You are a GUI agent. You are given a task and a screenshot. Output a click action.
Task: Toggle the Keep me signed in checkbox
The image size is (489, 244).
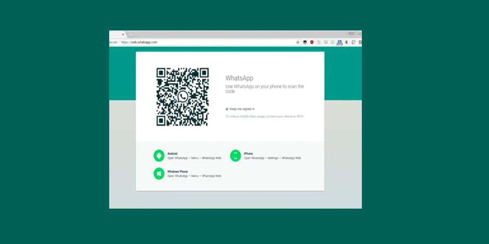click(227, 109)
